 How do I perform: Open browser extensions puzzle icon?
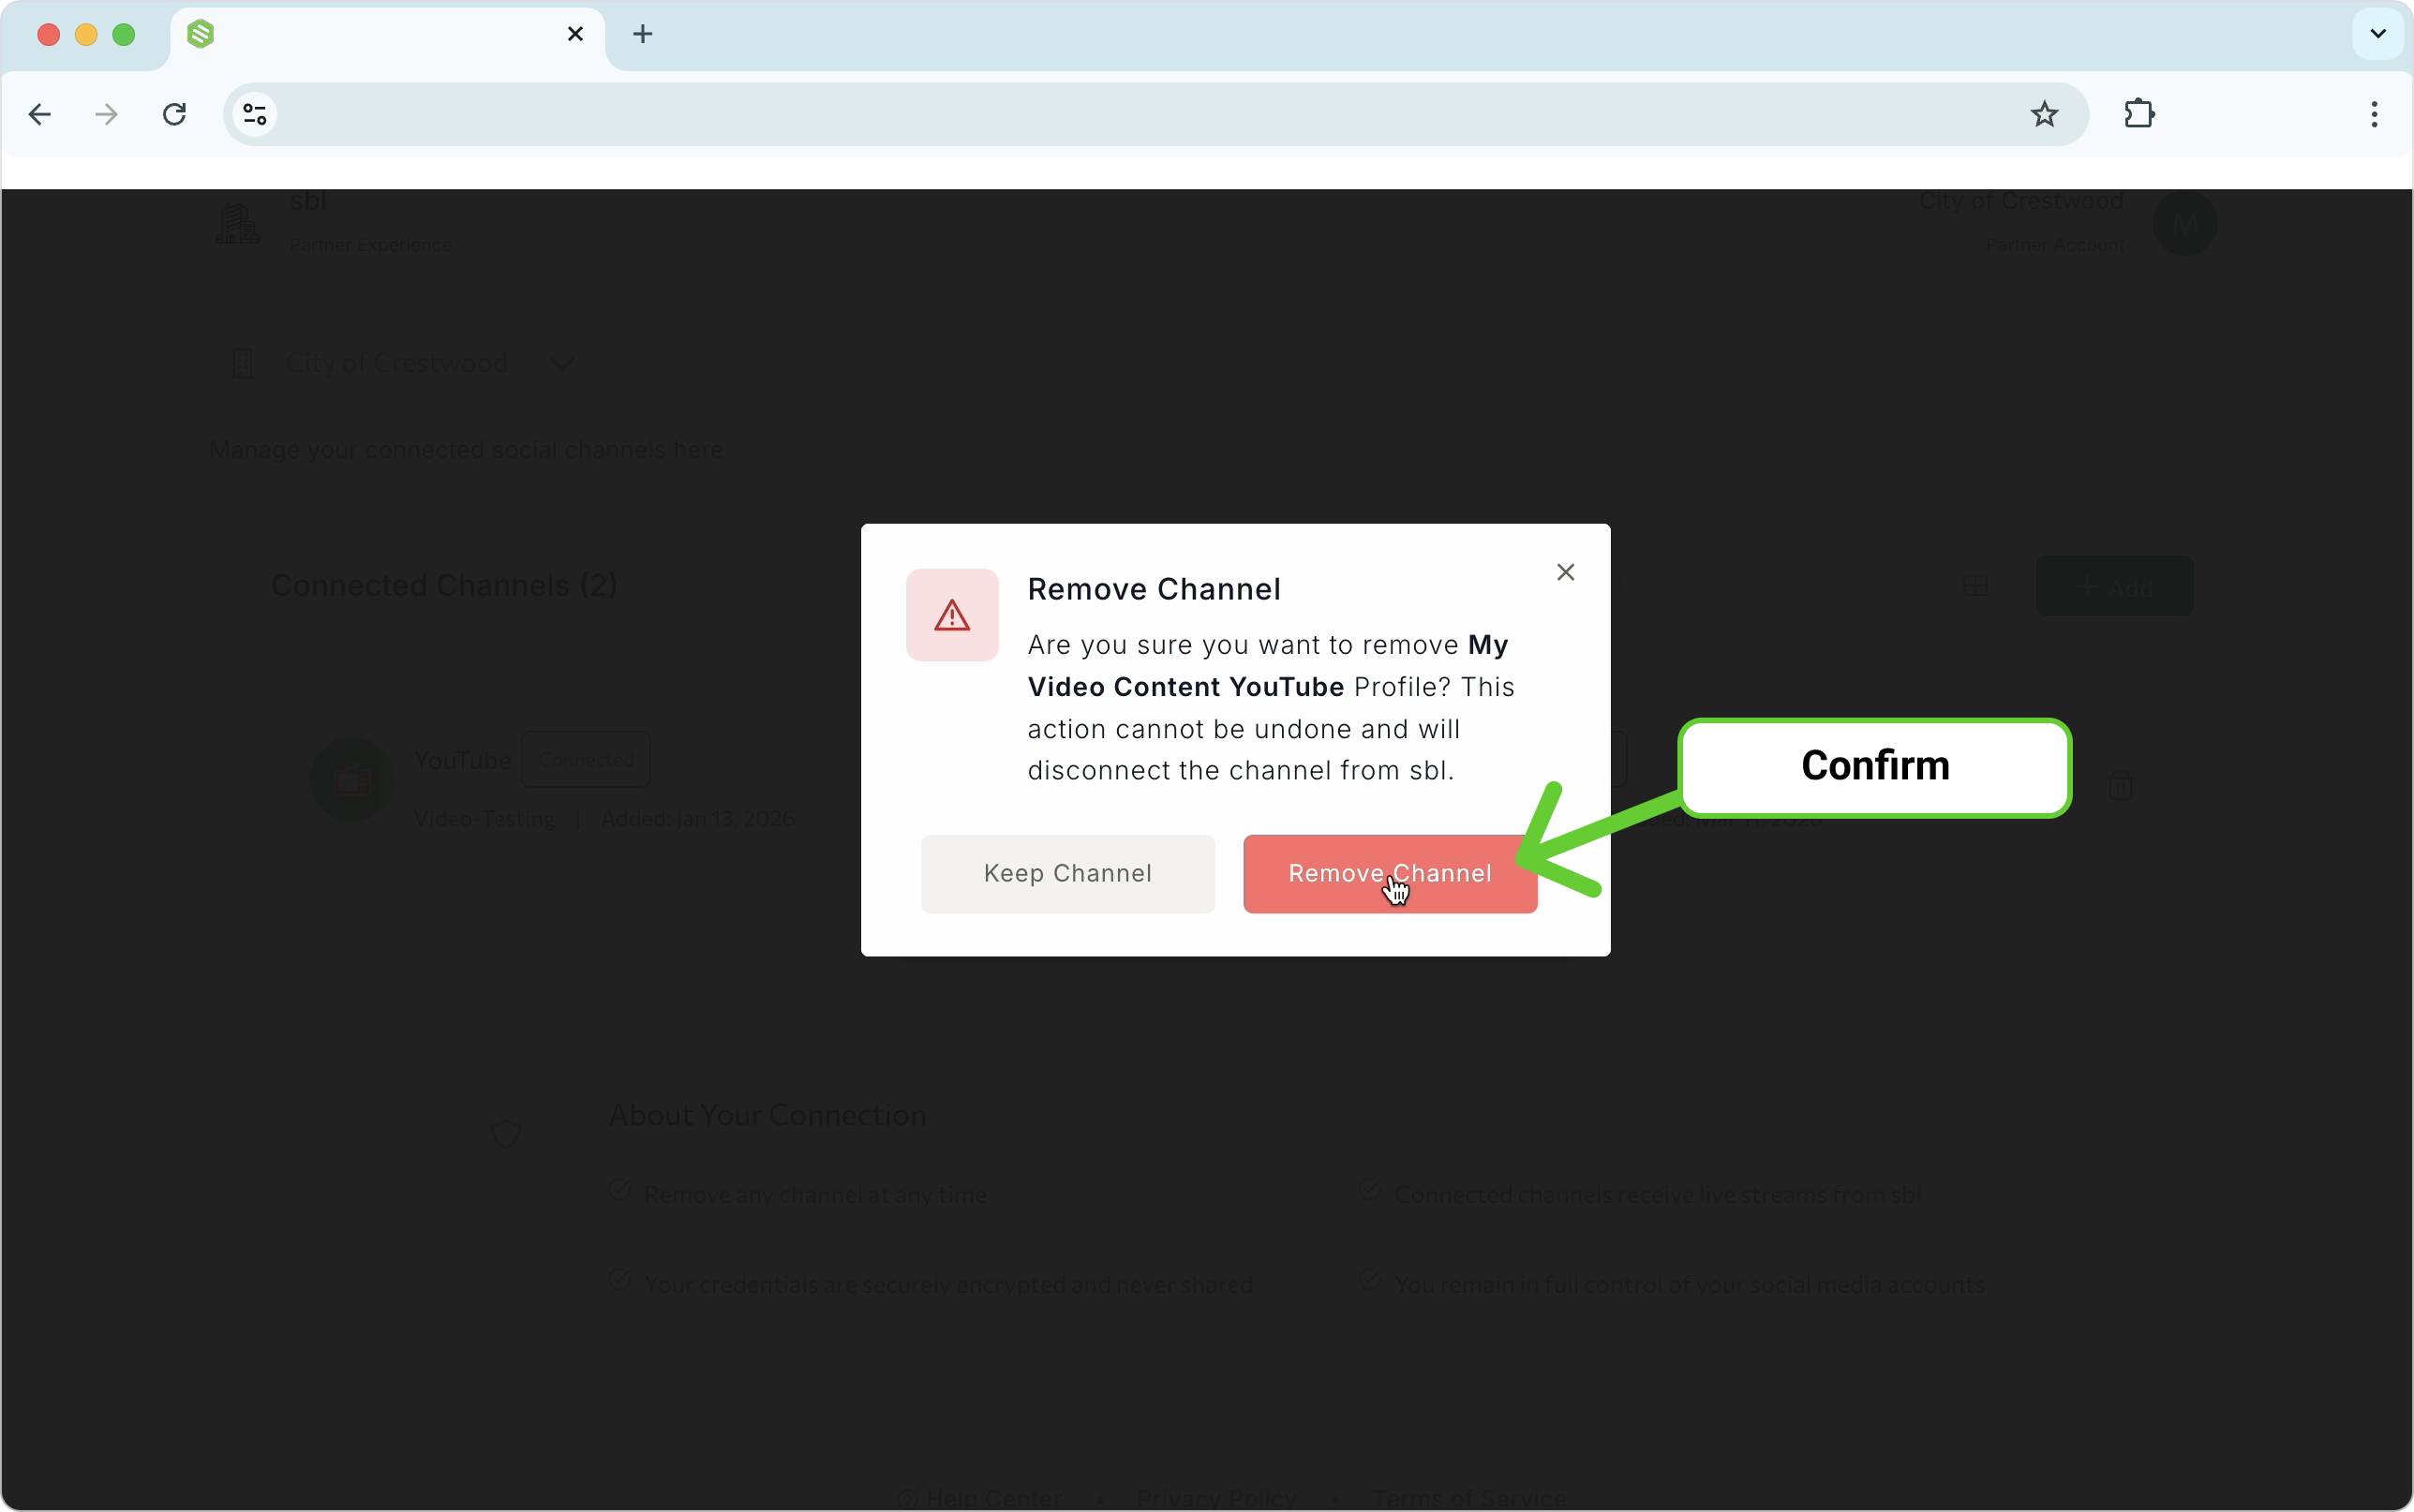[x=2138, y=114]
